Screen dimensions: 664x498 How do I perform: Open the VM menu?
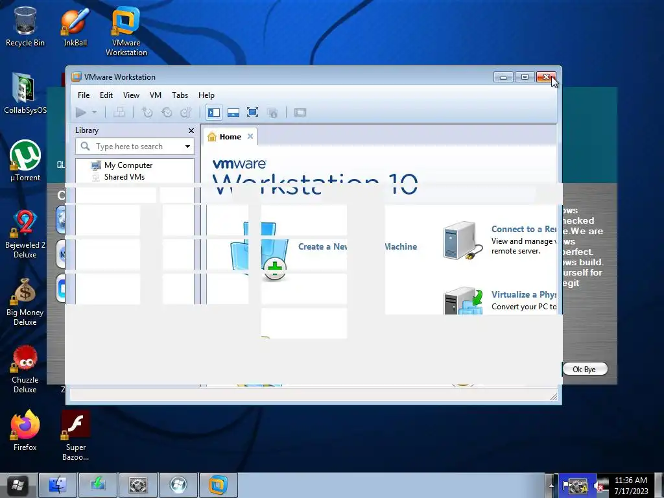[x=156, y=95]
